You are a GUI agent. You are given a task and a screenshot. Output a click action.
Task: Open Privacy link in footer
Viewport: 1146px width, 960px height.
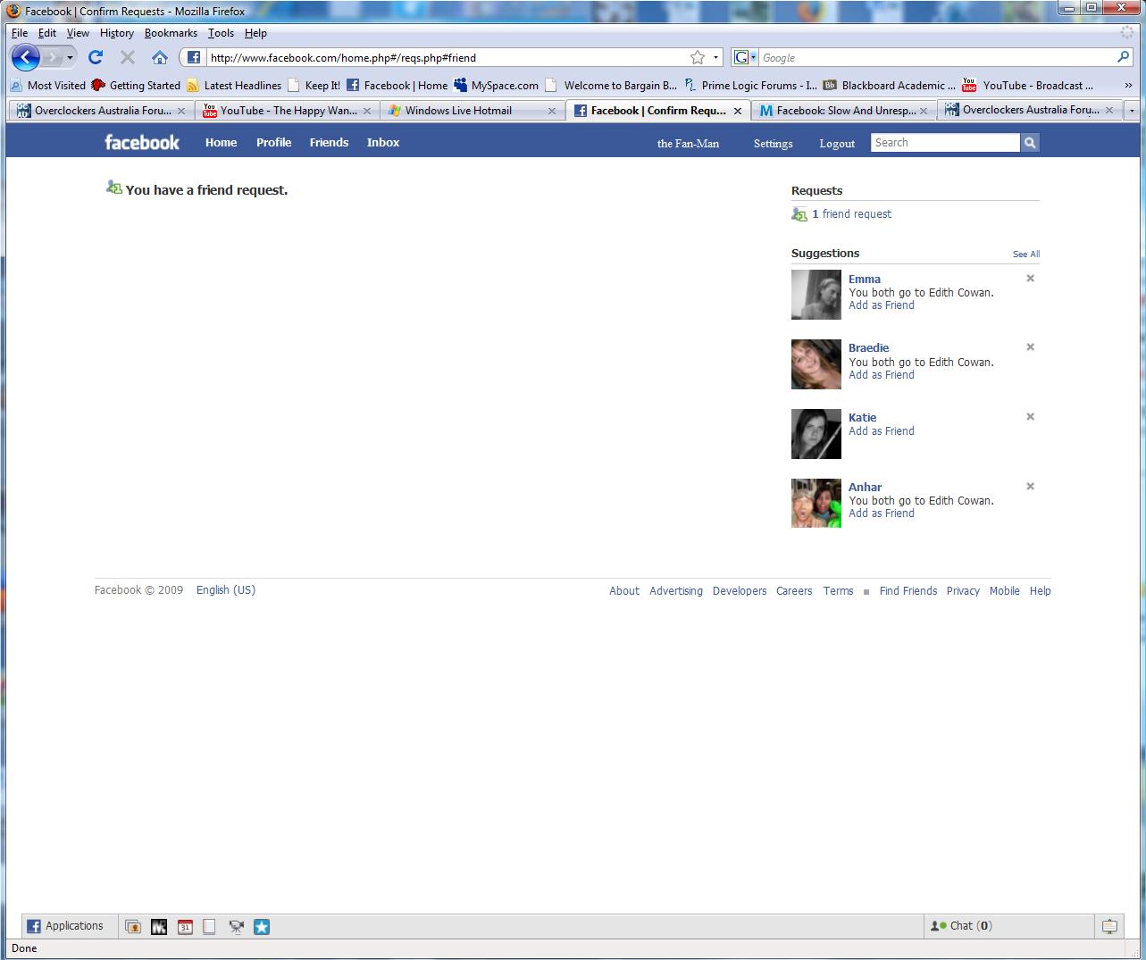pyautogui.click(x=963, y=591)
